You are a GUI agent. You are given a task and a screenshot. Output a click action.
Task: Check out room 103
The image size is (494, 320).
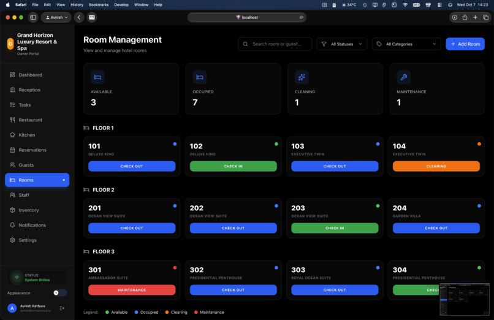pyautogui.click(x=335, y=166)
